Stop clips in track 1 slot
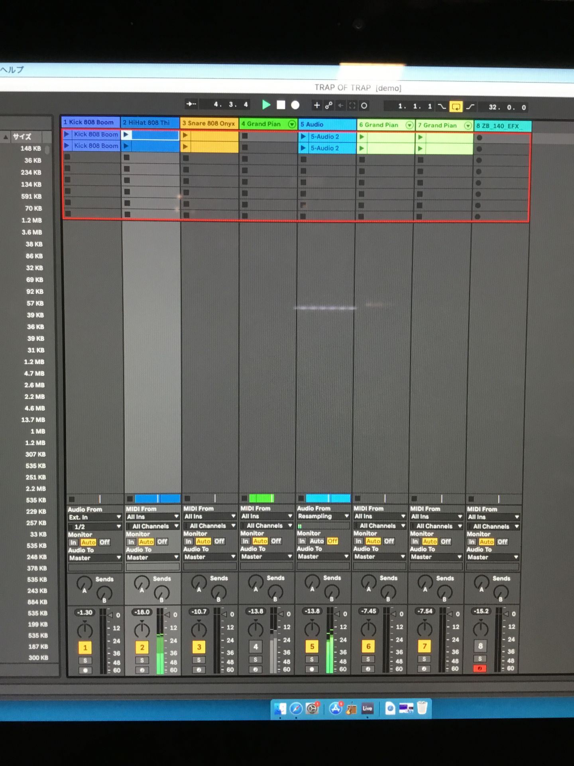The image size is (574, 766). click(x=72, y=499)
